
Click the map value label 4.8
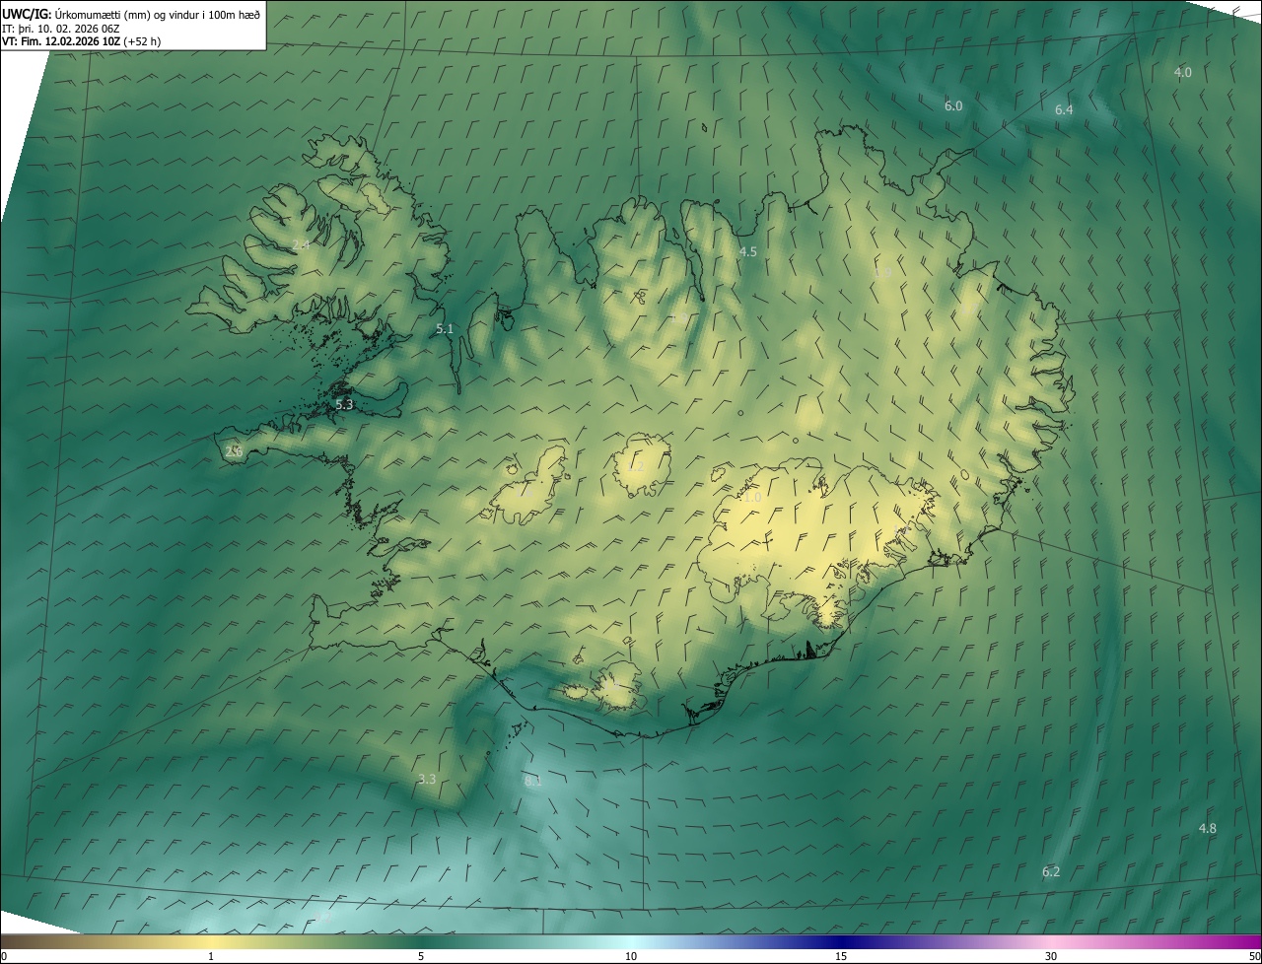(x=1208, y=829)
